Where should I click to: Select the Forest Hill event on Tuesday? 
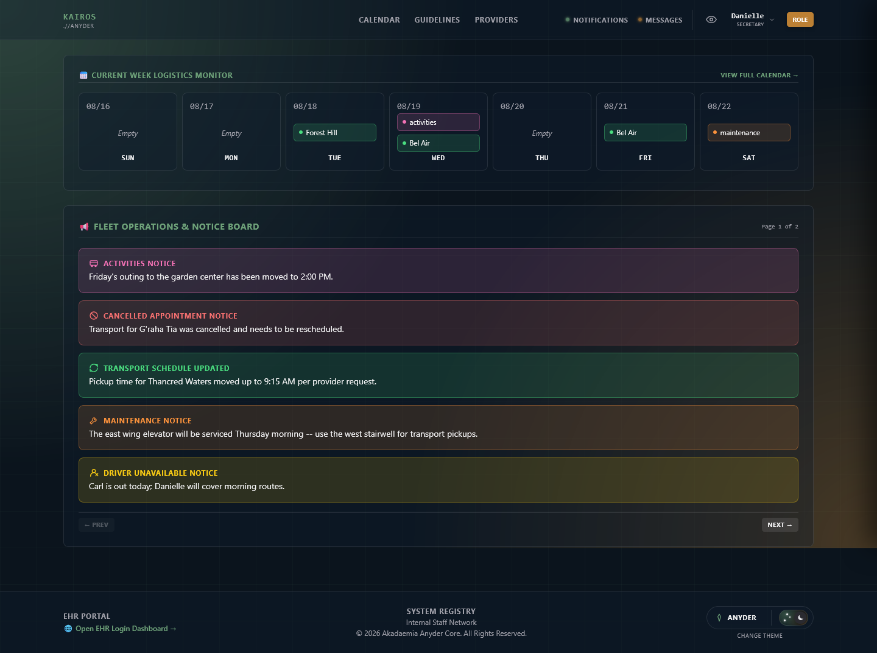[335, 132]
